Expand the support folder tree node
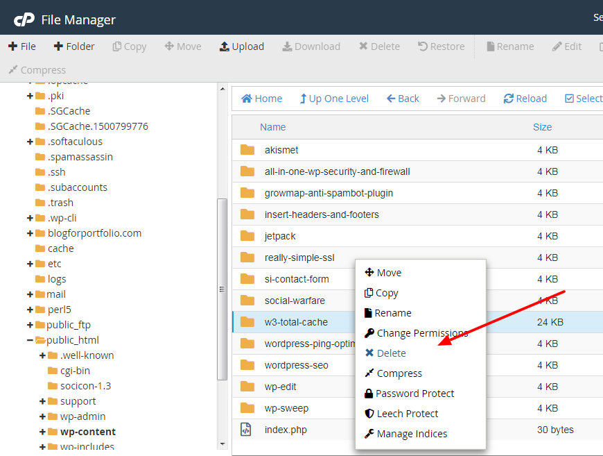 coord(43,401)
